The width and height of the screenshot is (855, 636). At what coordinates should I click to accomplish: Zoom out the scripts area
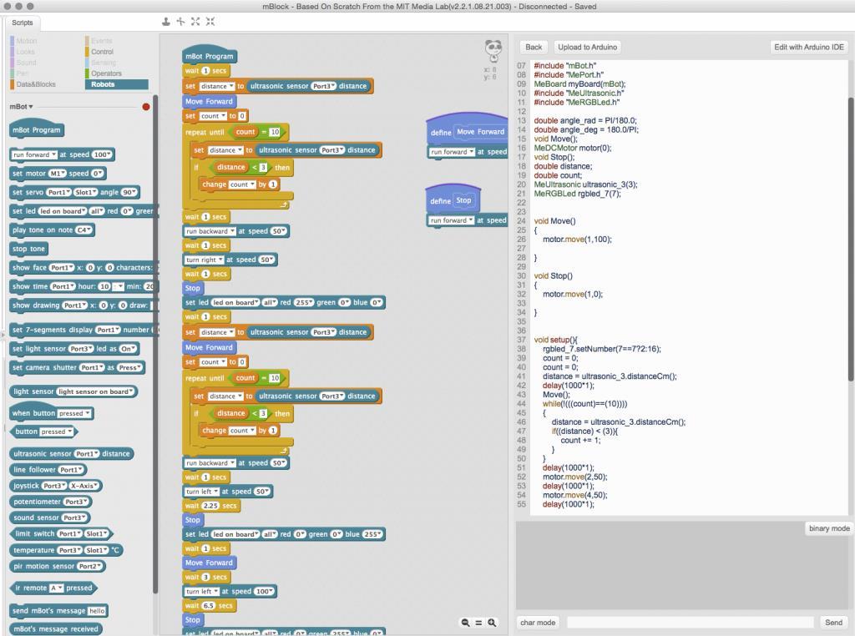(x=465, y=623)
